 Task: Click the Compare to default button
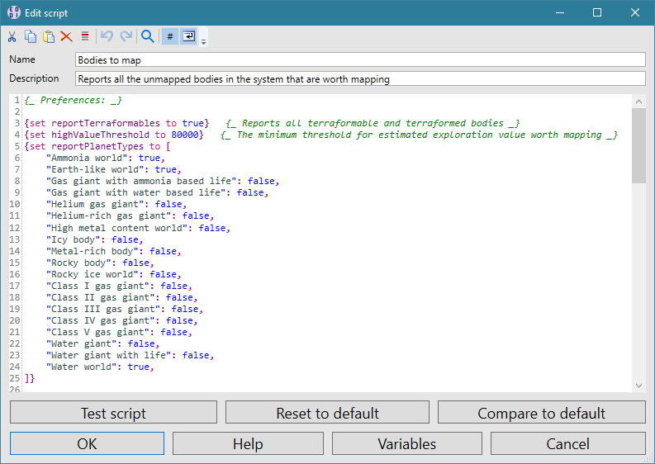tap(541, 413)
